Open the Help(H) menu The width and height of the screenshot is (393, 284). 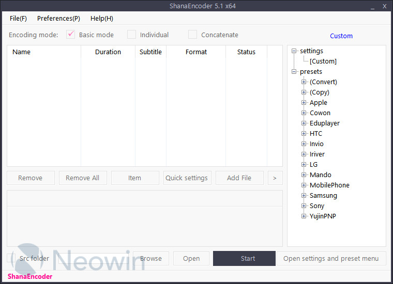point(101,19)
